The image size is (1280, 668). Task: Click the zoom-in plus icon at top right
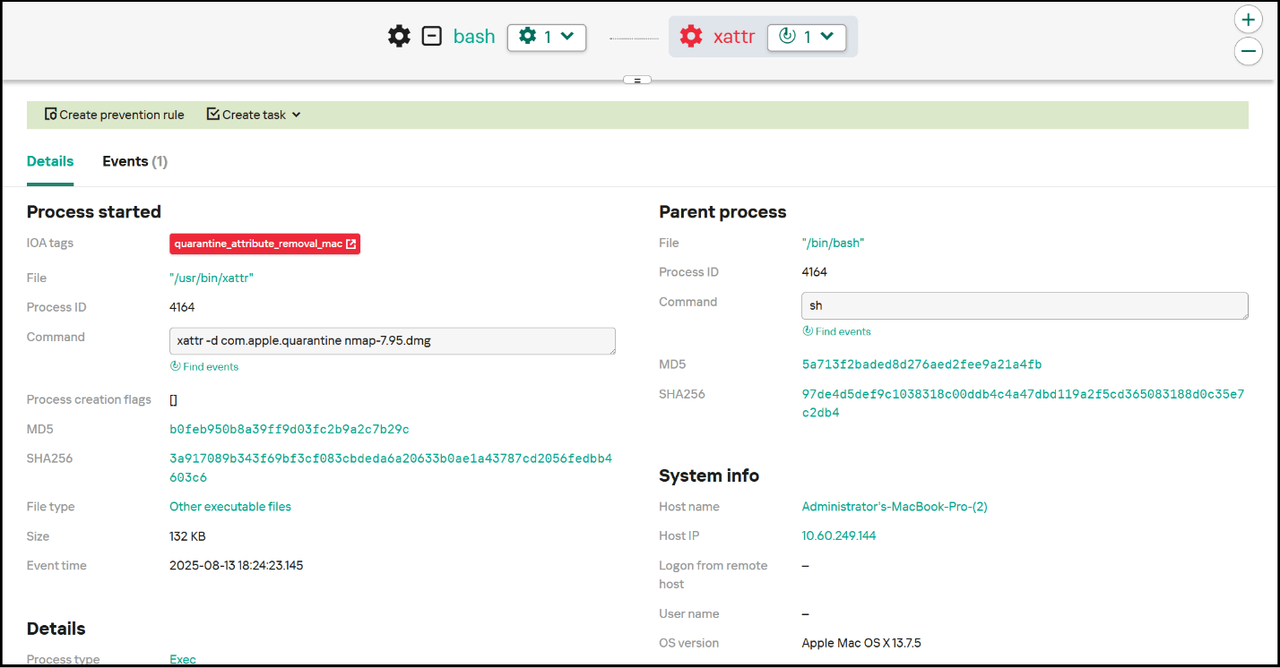[1249, 19]
